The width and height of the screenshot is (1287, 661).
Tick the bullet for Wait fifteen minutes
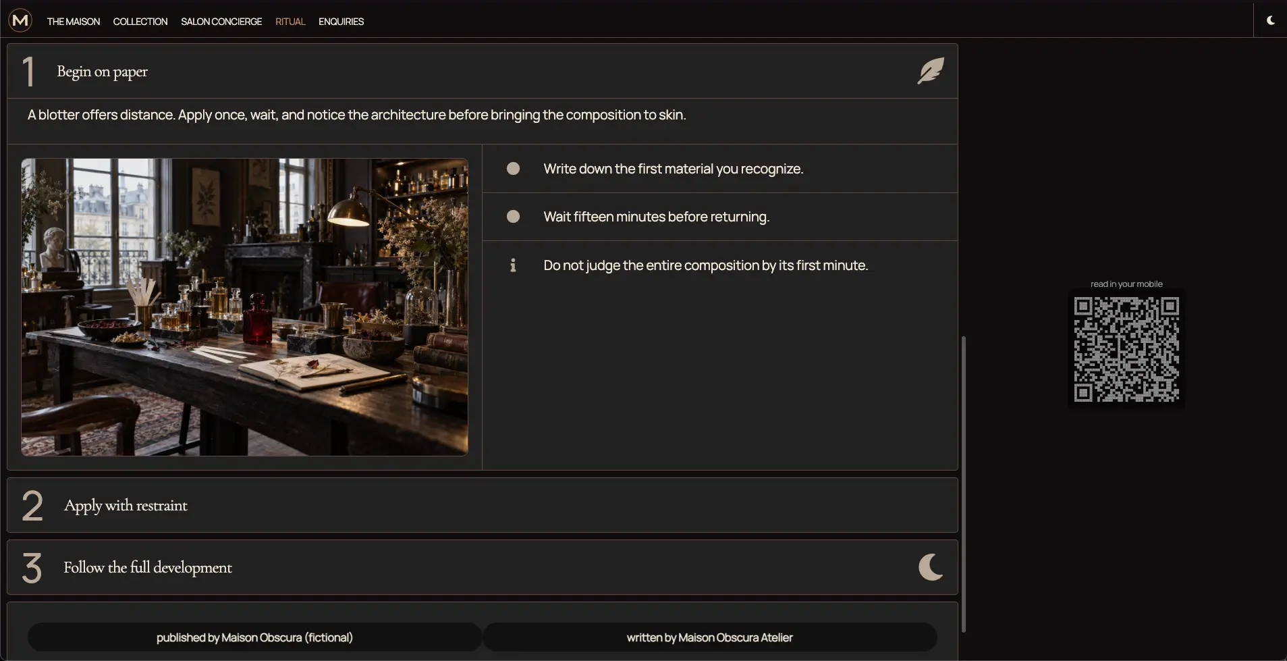513,216
